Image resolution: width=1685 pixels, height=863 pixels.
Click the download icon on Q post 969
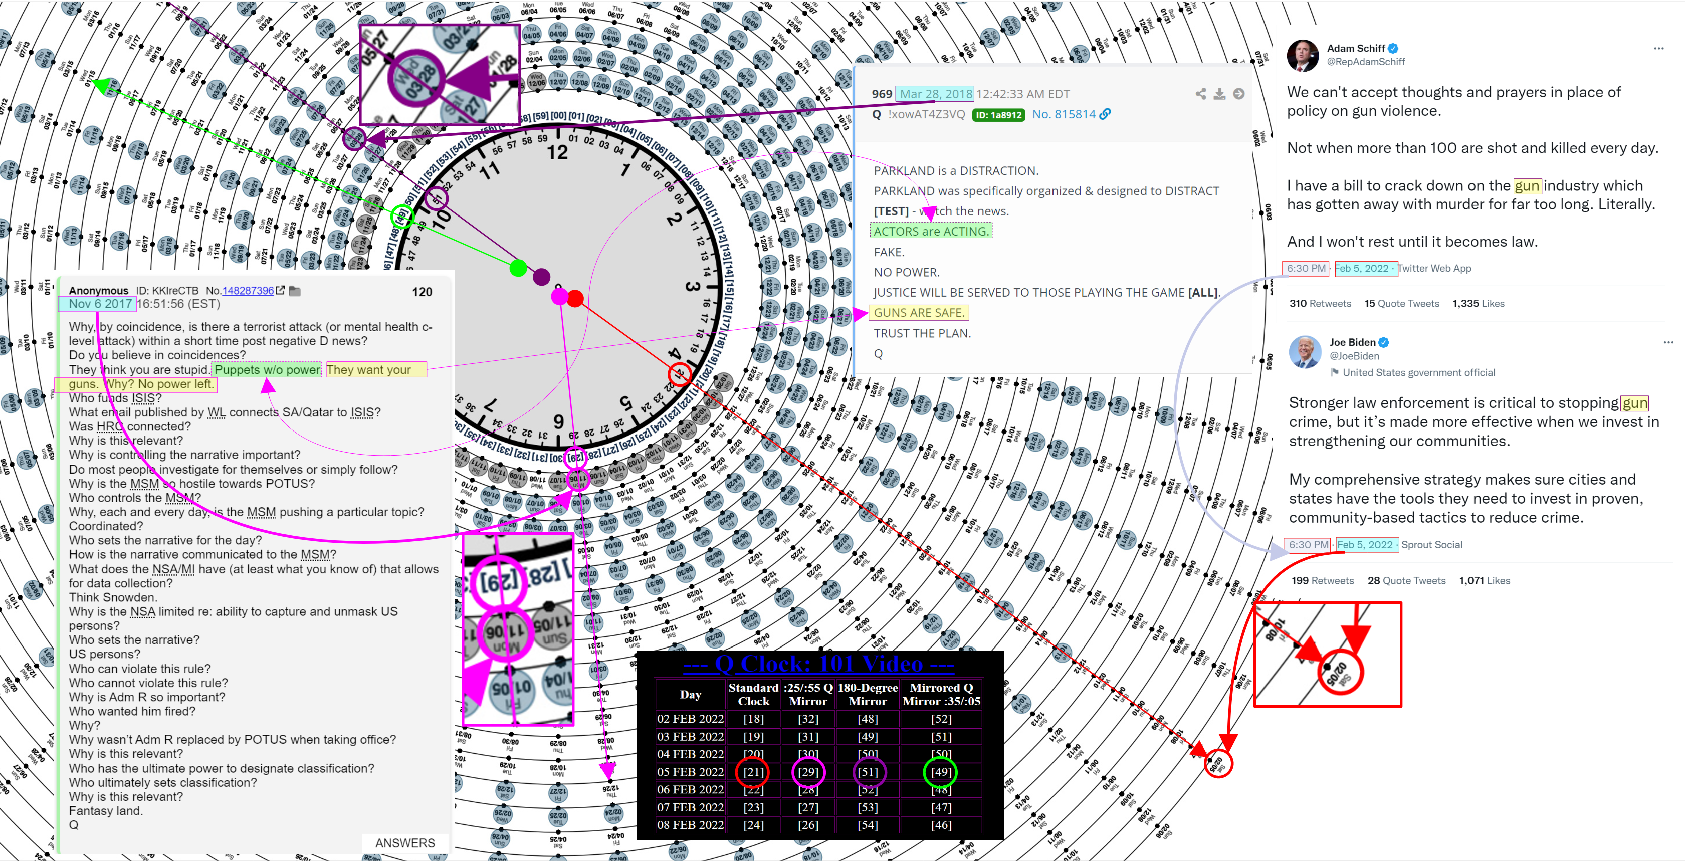[x=1220, y=94]
